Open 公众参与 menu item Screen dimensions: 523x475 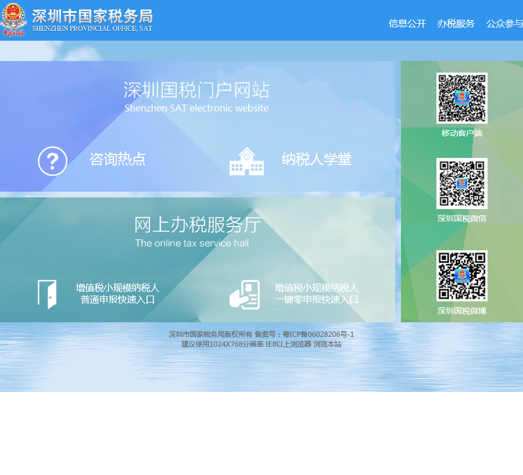coord(504,24)
